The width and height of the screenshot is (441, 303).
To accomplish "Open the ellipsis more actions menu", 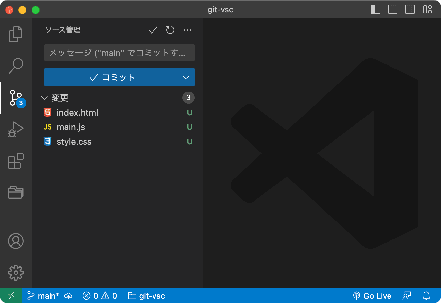I will (187, 30).
